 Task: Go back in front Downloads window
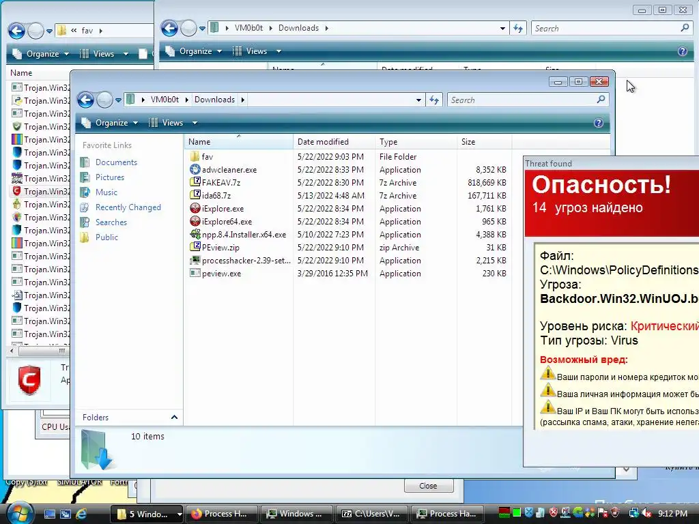[85, 100]
